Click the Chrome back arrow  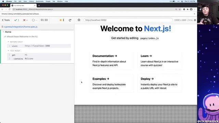point(2,9)
